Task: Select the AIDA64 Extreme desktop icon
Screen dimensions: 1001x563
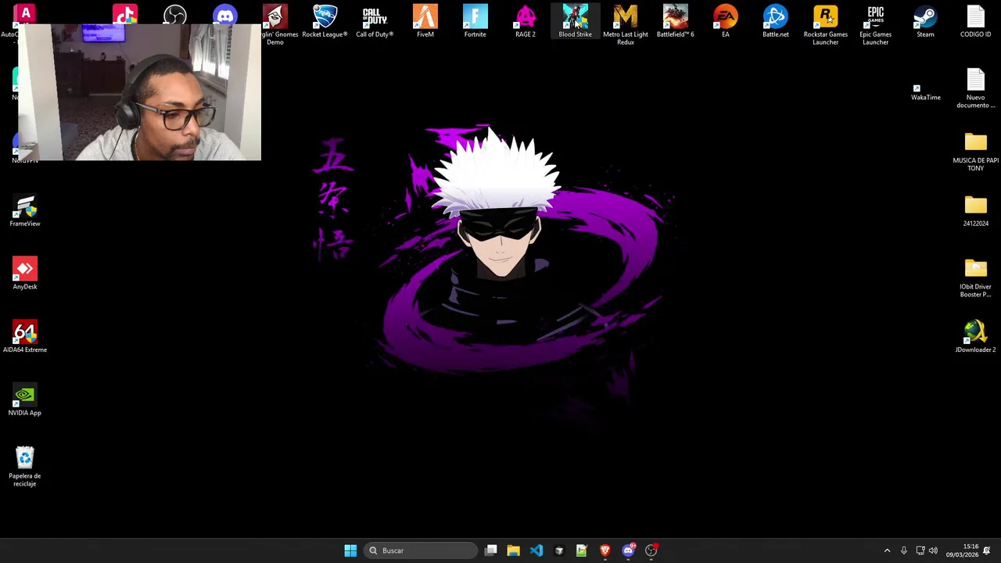Action: 25,337
